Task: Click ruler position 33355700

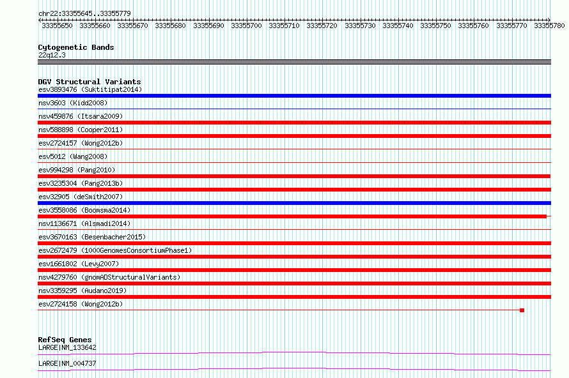Action: click(246, 26)
